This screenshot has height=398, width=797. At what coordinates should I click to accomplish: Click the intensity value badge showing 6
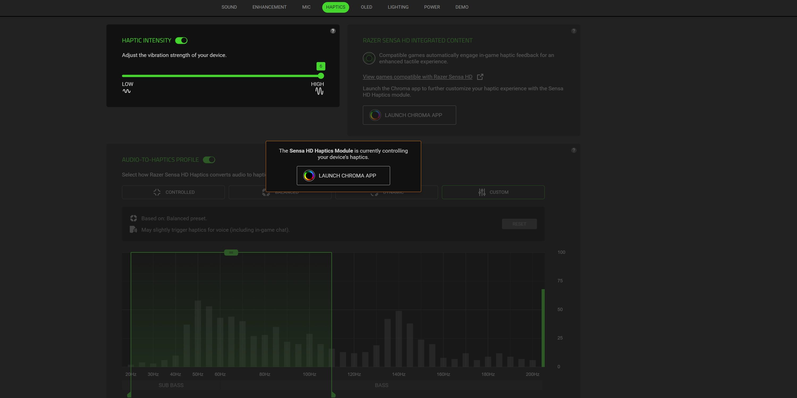[321, 66]
